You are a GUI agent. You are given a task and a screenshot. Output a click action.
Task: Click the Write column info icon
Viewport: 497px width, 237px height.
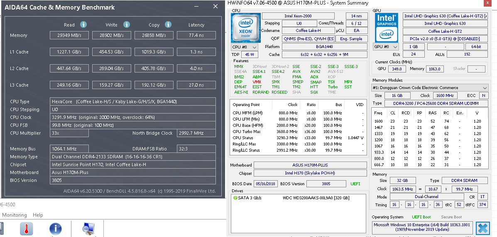127,25
